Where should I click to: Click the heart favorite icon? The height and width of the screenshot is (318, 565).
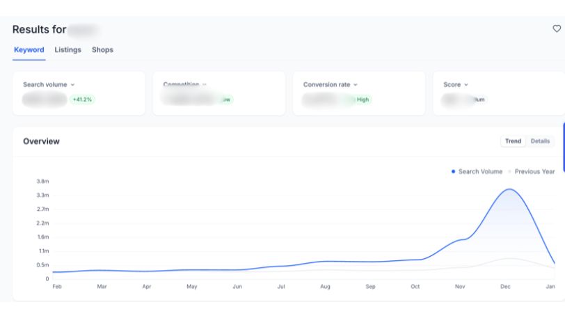pyautogui.click(x=556, y=29)
